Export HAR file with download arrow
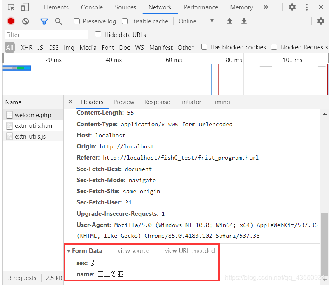This screenshot has height=285, width=329. point(244,21)
